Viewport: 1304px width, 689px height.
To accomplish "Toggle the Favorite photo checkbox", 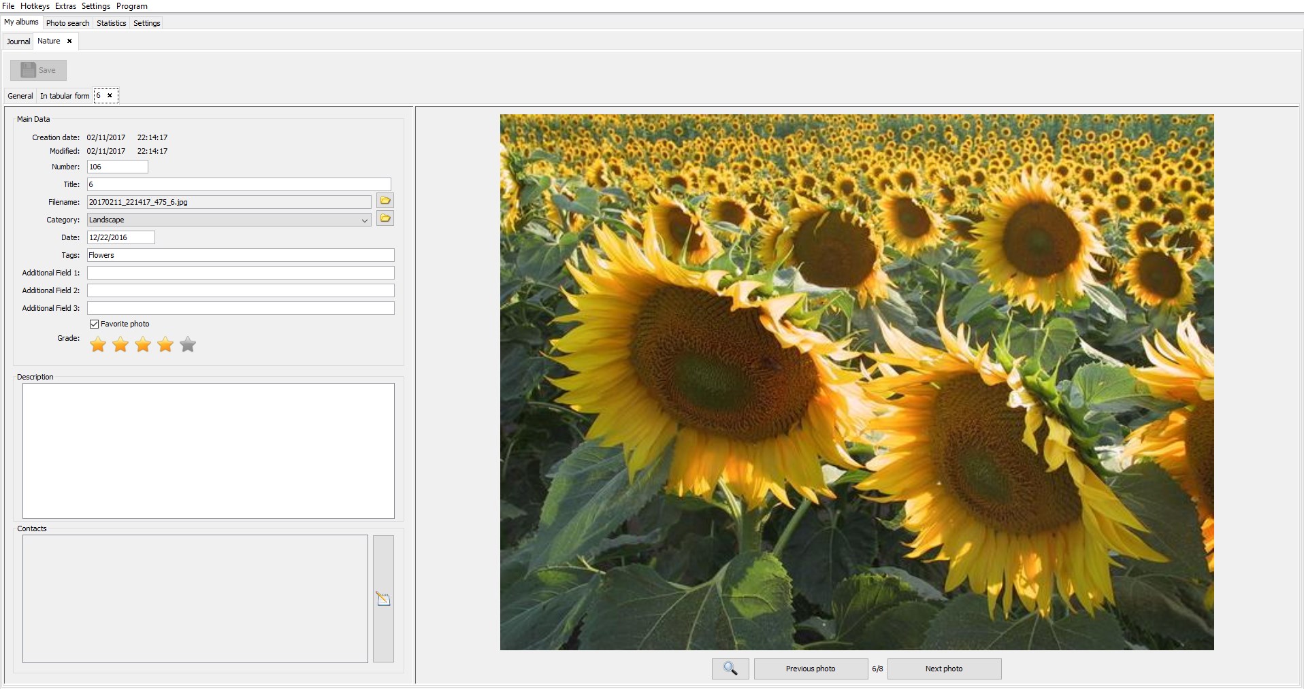I will point(94,324).
